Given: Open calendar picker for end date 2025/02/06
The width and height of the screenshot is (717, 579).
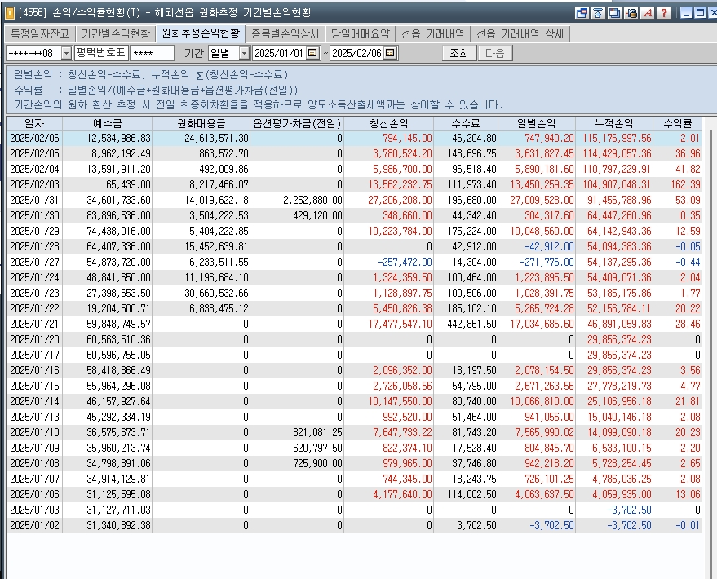Looking at the screenshot, I should (390, 53).
